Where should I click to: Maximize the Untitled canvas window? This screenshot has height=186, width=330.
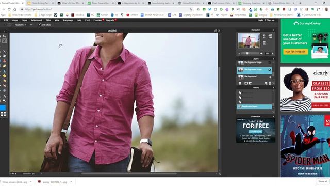(216, 30)
